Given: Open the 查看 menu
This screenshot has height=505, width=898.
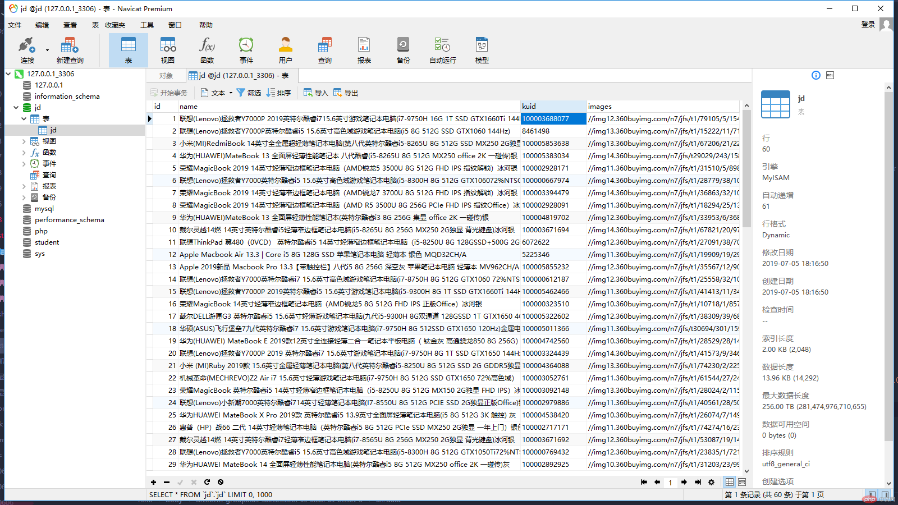Looking at the screenshot, I should click(70, 25).
